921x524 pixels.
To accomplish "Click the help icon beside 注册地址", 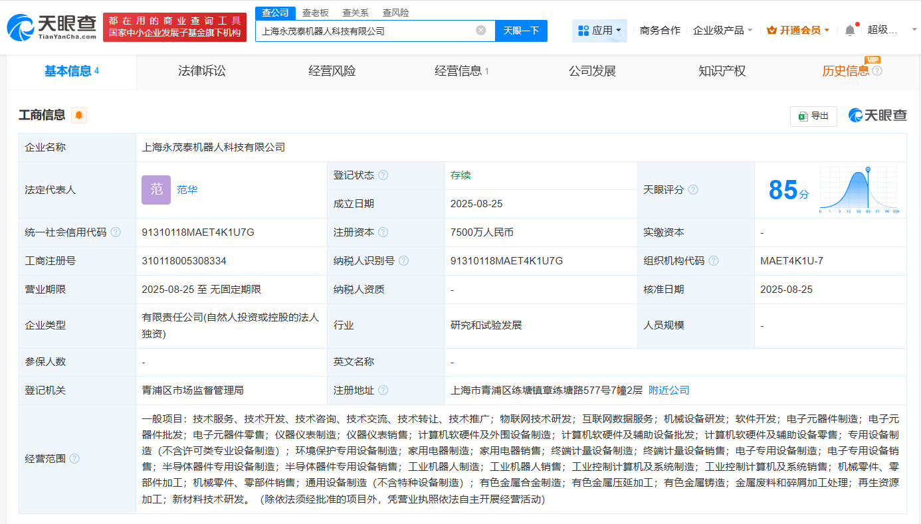I will [383, 391].
